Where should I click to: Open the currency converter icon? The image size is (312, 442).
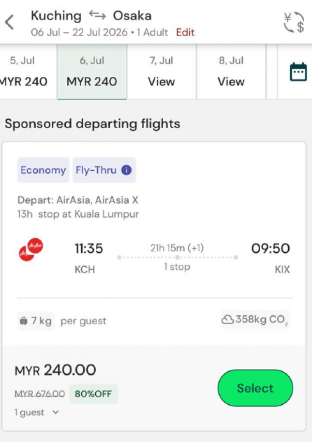[294, 23]
